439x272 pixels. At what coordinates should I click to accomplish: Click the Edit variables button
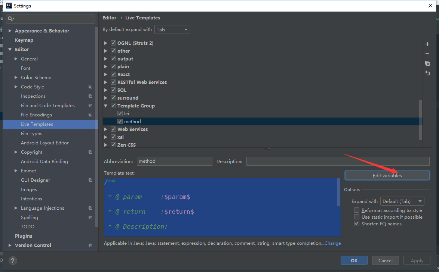click(387, 176)
